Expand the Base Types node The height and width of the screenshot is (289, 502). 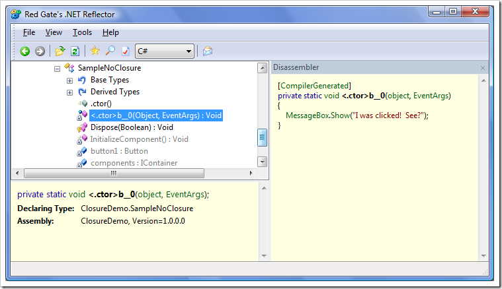(69, 80)
